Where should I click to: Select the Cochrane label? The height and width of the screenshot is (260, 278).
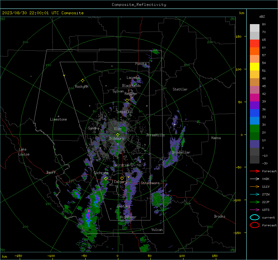[x=101, y=173]
